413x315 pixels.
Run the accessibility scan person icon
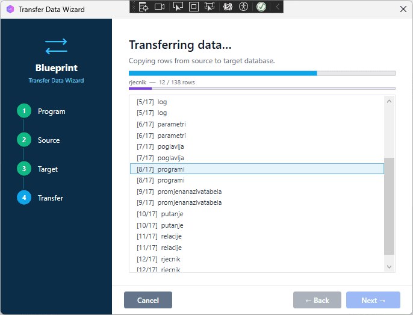tap(244, 7)
